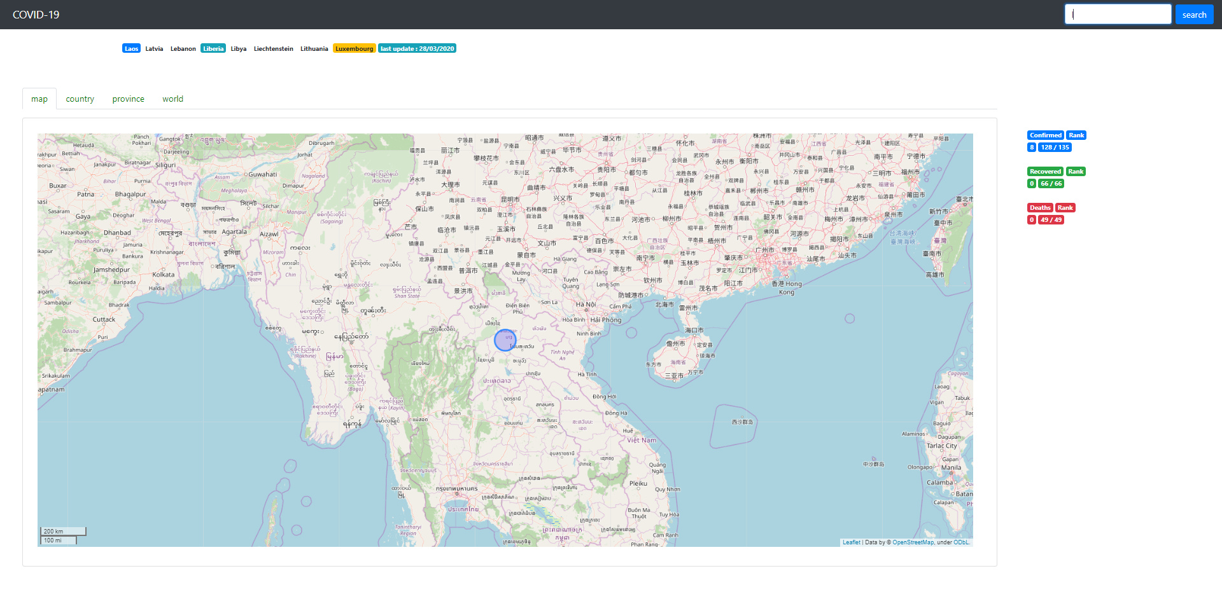Click the 49 / 49 rank badge
This screenshot has height=592, width=1222.
point(1051,219)
